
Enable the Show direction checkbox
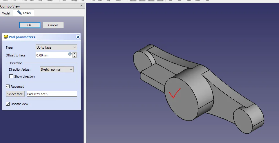pos(11,76)
